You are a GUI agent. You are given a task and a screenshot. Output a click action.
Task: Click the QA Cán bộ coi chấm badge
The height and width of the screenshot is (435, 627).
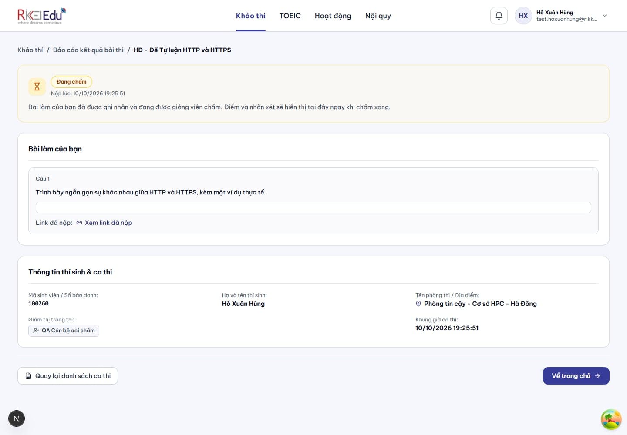(x=64, y=331)
